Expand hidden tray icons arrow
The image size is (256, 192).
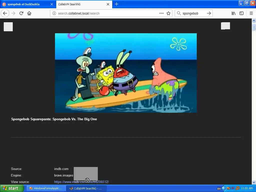[x=223, y=188]
